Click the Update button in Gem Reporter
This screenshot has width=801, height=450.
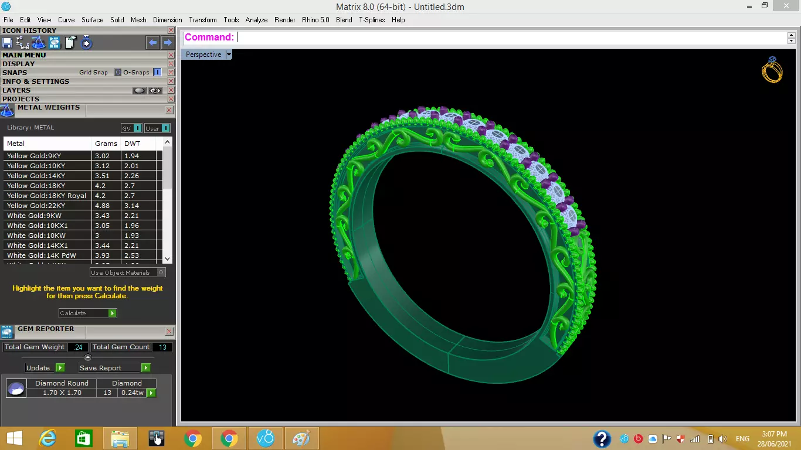[x=40, y=368]
